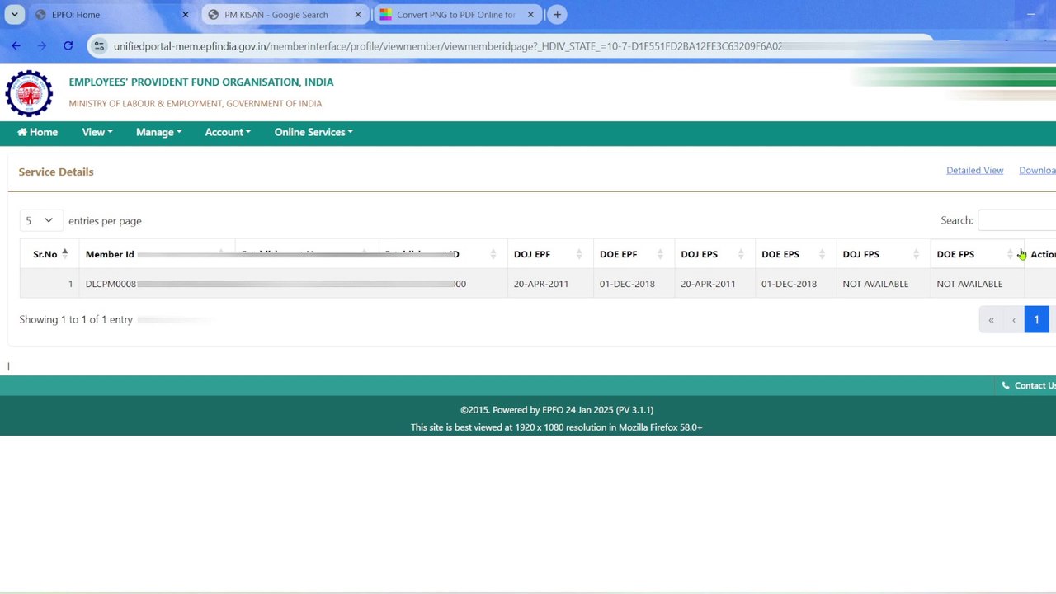This screenshot has height=594, width=1056.
Task: Sort table by Sr.No column arrows
Action: click(x=64, y=254)
